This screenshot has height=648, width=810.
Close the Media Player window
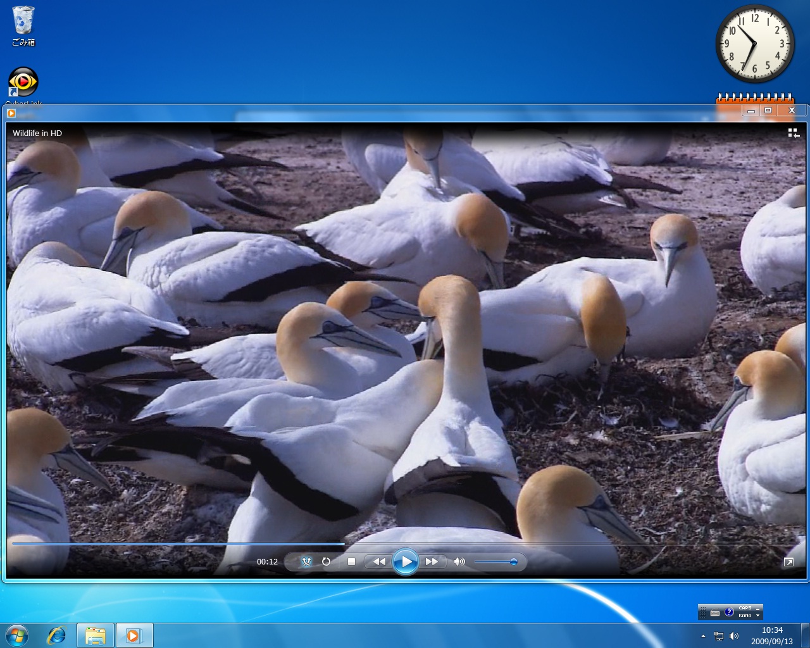792,111
